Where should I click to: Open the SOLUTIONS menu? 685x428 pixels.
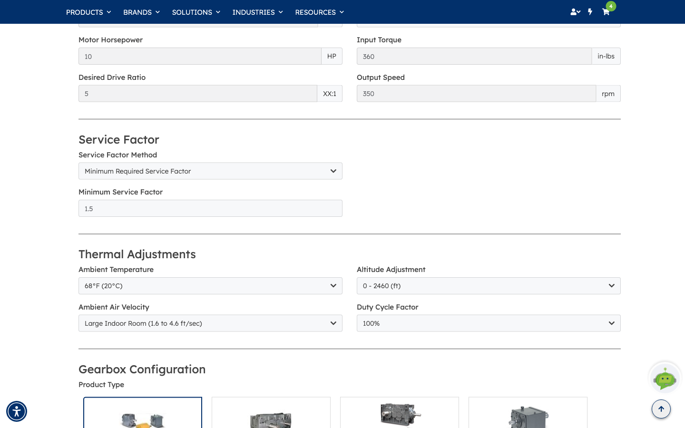click(196, 12)
